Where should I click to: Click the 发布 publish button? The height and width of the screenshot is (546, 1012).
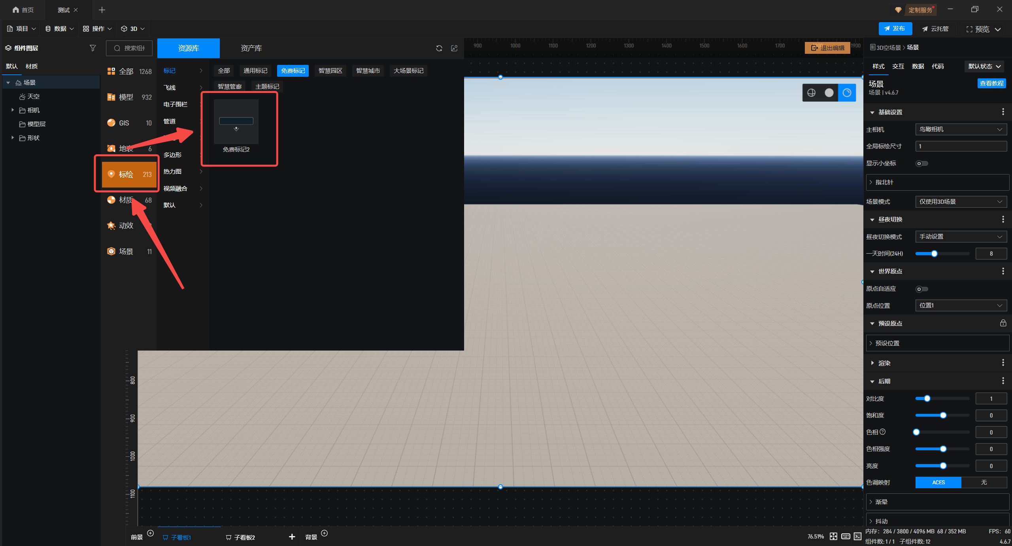(x=895, y=28)
